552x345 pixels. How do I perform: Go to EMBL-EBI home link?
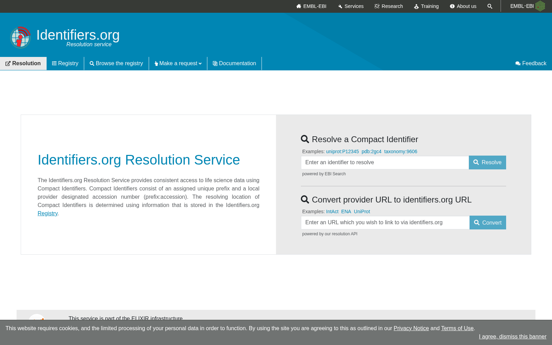click(311, 6)
